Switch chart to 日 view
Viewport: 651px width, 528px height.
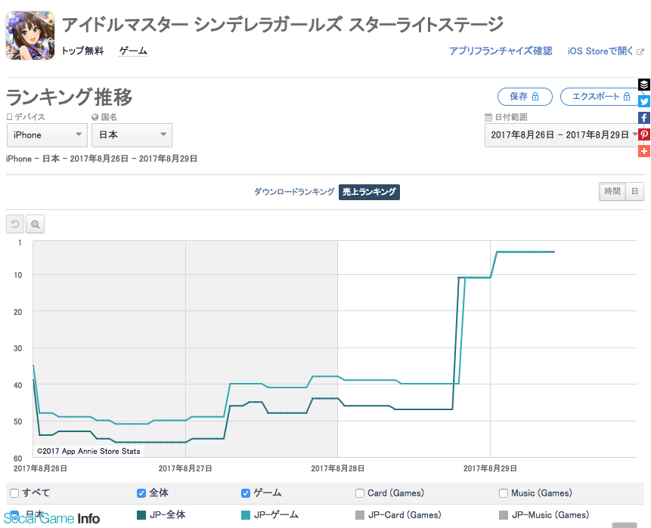tap(634, 192)
